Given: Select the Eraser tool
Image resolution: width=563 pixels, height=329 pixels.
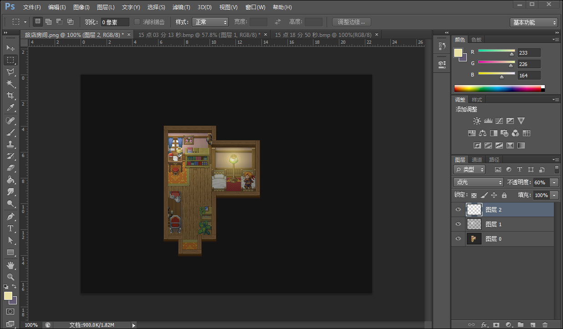Looking at the screenshot, I should coord(10,168).
